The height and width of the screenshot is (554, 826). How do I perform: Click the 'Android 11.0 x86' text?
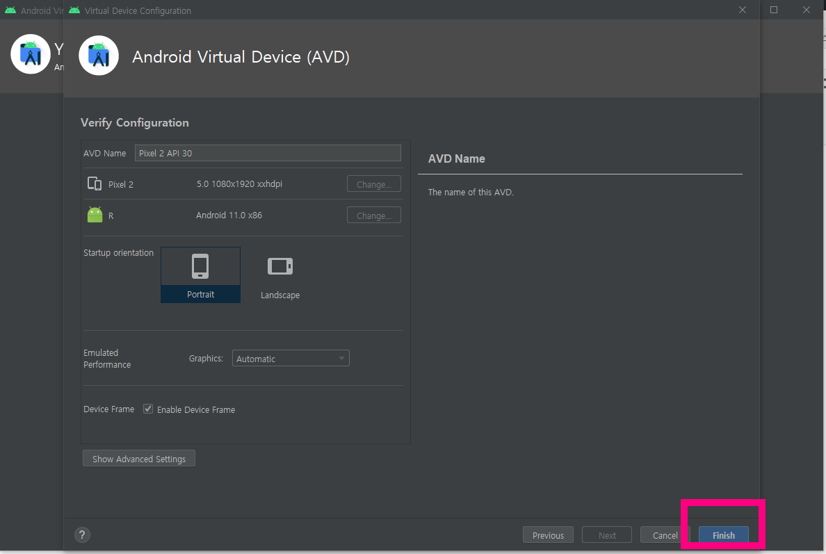click(x=229, y=215)
